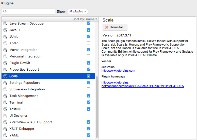Toggle the Task Management checkbox
This screenshot has width=197, height=140.
89,96
